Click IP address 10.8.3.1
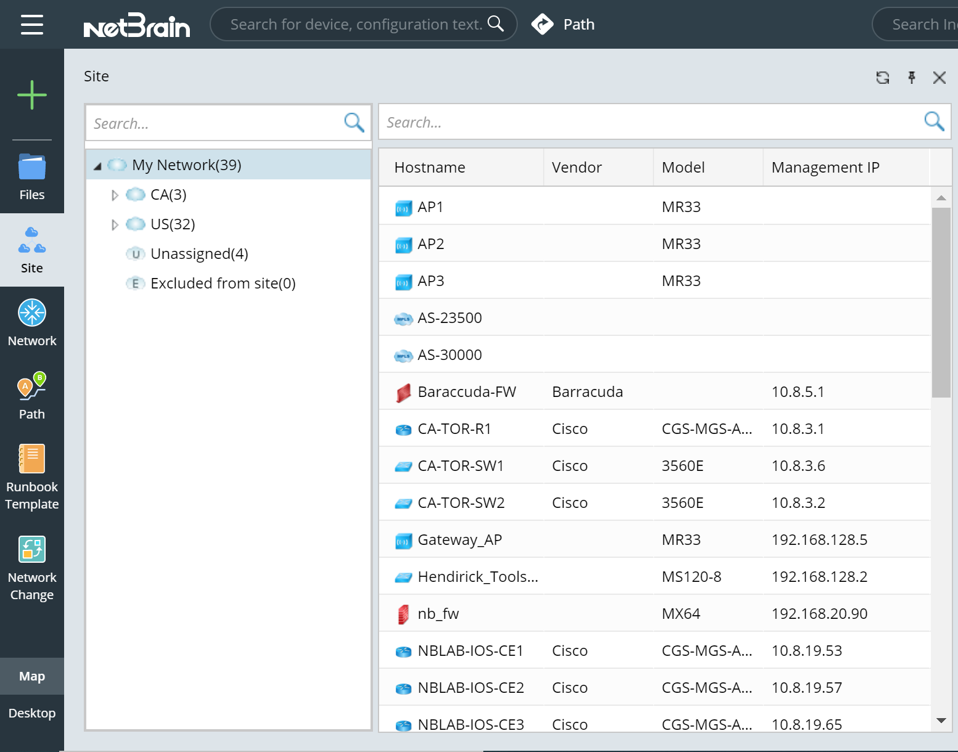This screenshot has height=752, width=958. point(798,429)
